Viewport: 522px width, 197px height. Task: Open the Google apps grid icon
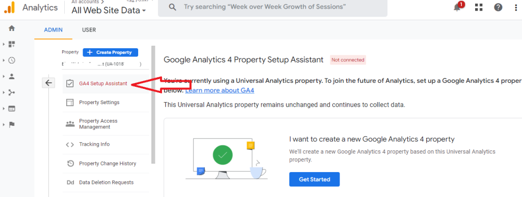[x=479, y=7]
